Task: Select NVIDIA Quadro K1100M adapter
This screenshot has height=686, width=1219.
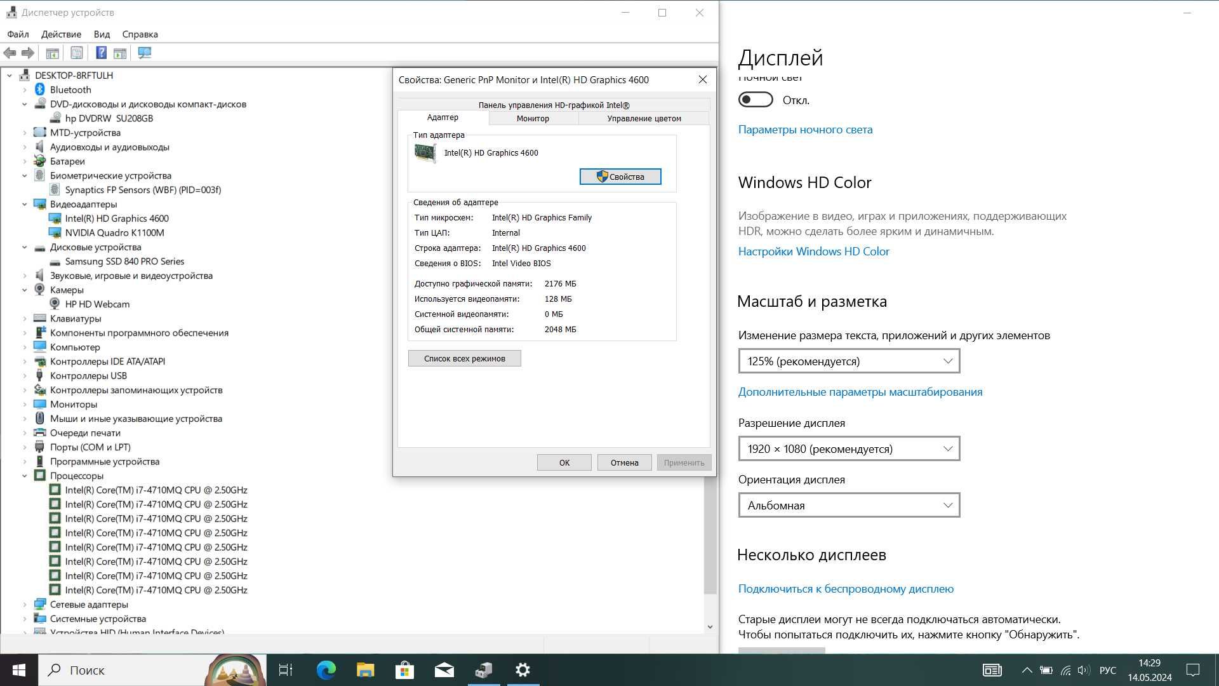Action: [x=114, y=232]
